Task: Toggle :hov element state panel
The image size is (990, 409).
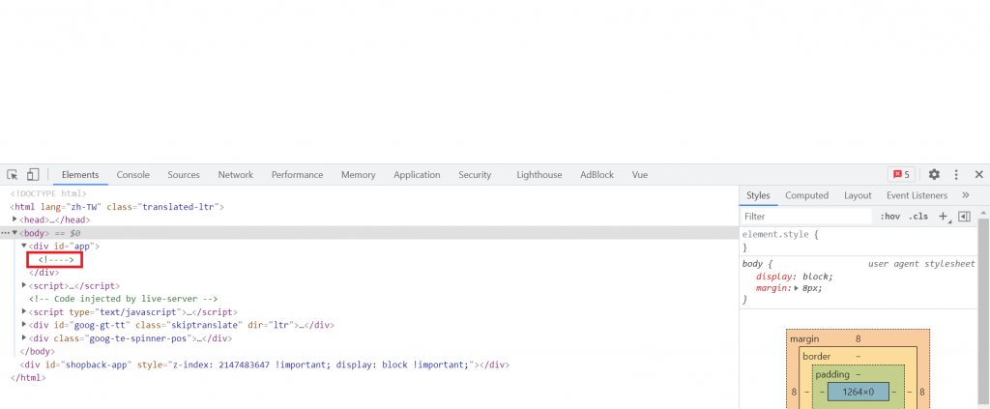Action: point(889,217)
